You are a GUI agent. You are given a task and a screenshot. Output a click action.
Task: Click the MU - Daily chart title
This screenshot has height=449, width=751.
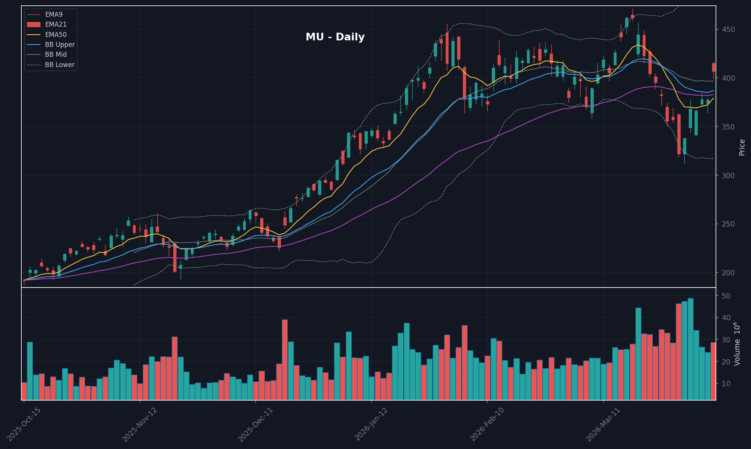click(x=335, y=37)
